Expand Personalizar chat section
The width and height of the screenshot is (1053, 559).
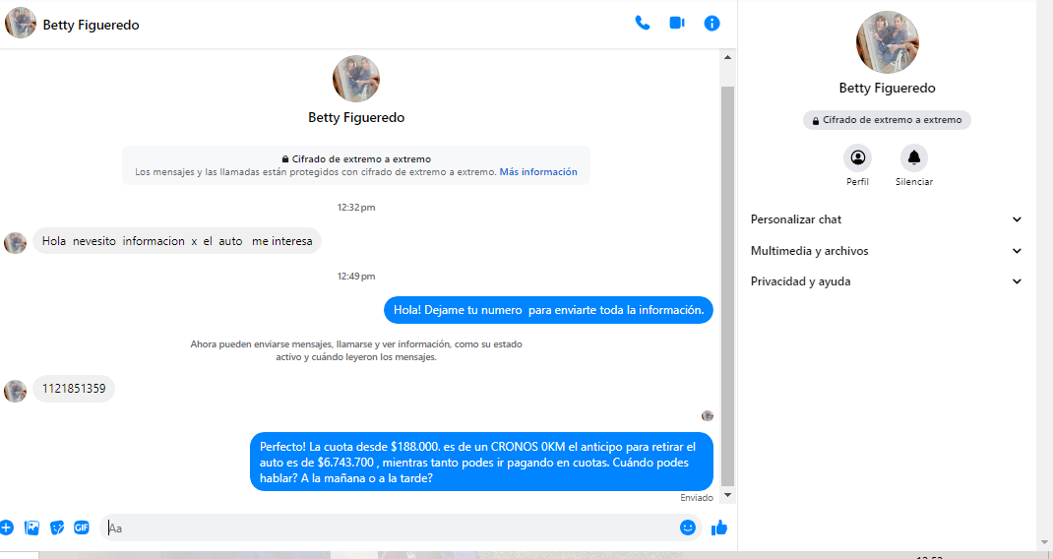pyautogui.click(x=886, y=219)
